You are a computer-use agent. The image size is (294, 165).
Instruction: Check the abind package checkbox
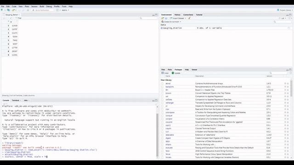(162, 83)
